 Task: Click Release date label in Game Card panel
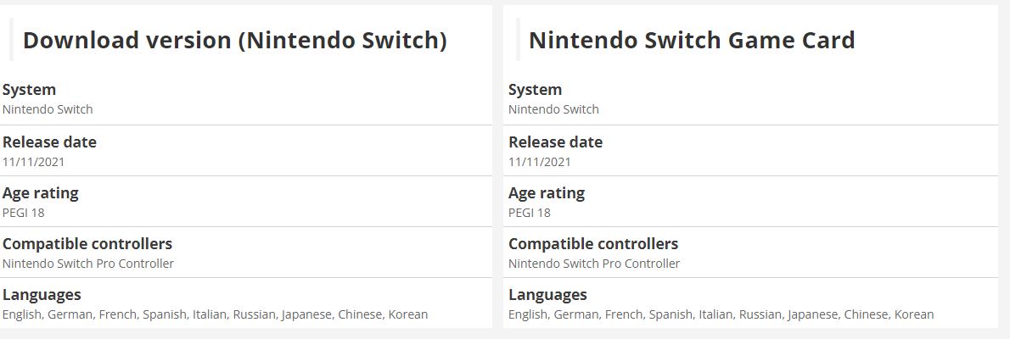[555, 142]
